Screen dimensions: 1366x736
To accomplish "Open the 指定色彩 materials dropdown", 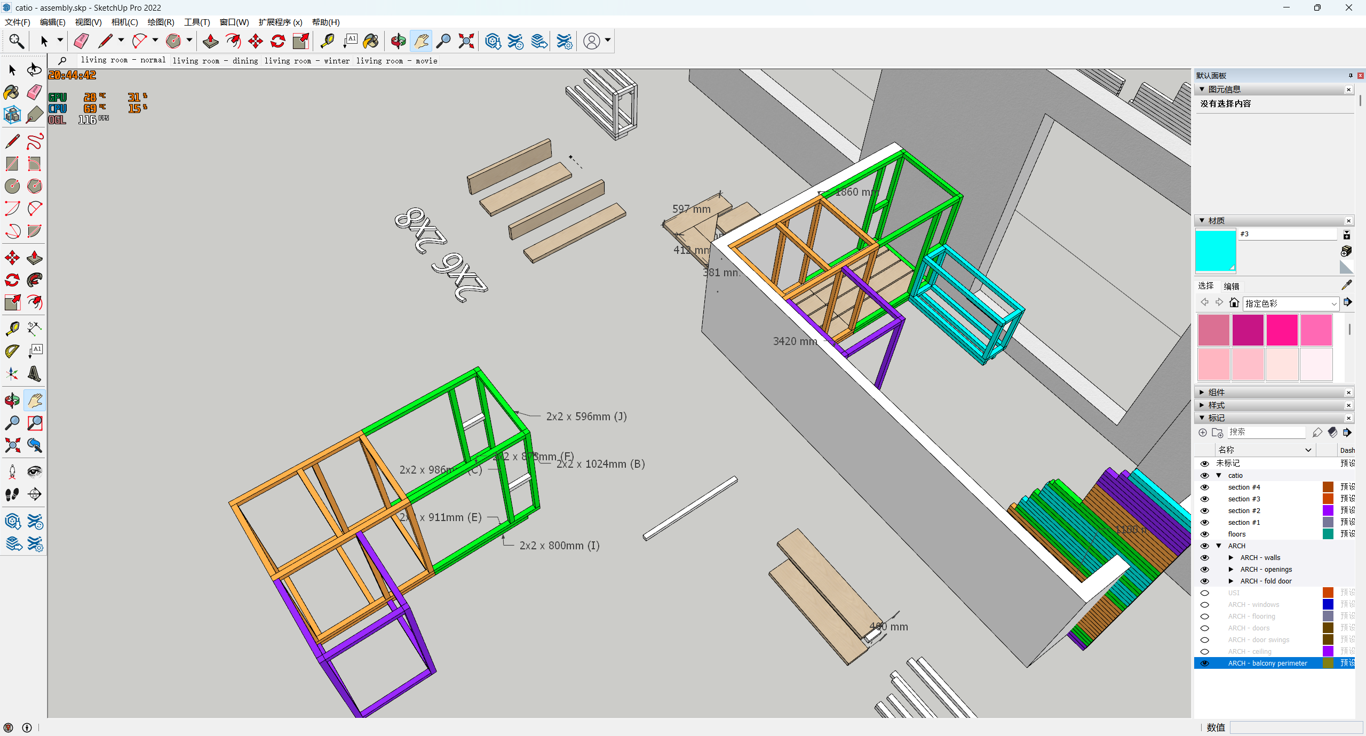I will point(1290,303).
